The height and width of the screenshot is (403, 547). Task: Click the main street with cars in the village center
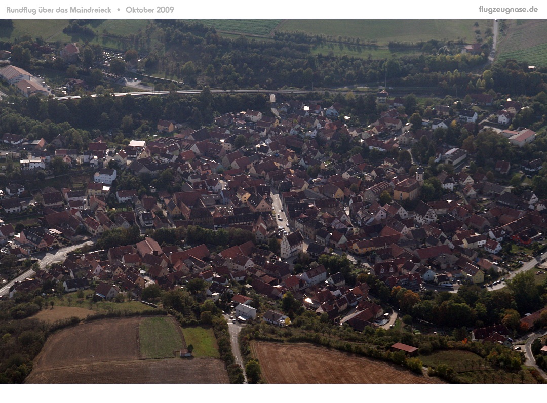tap(279, 210)
